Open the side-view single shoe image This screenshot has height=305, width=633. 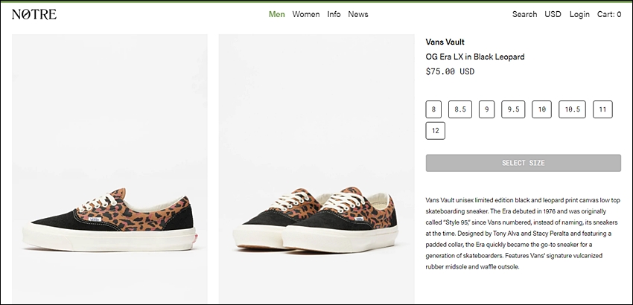pos(109,169)
